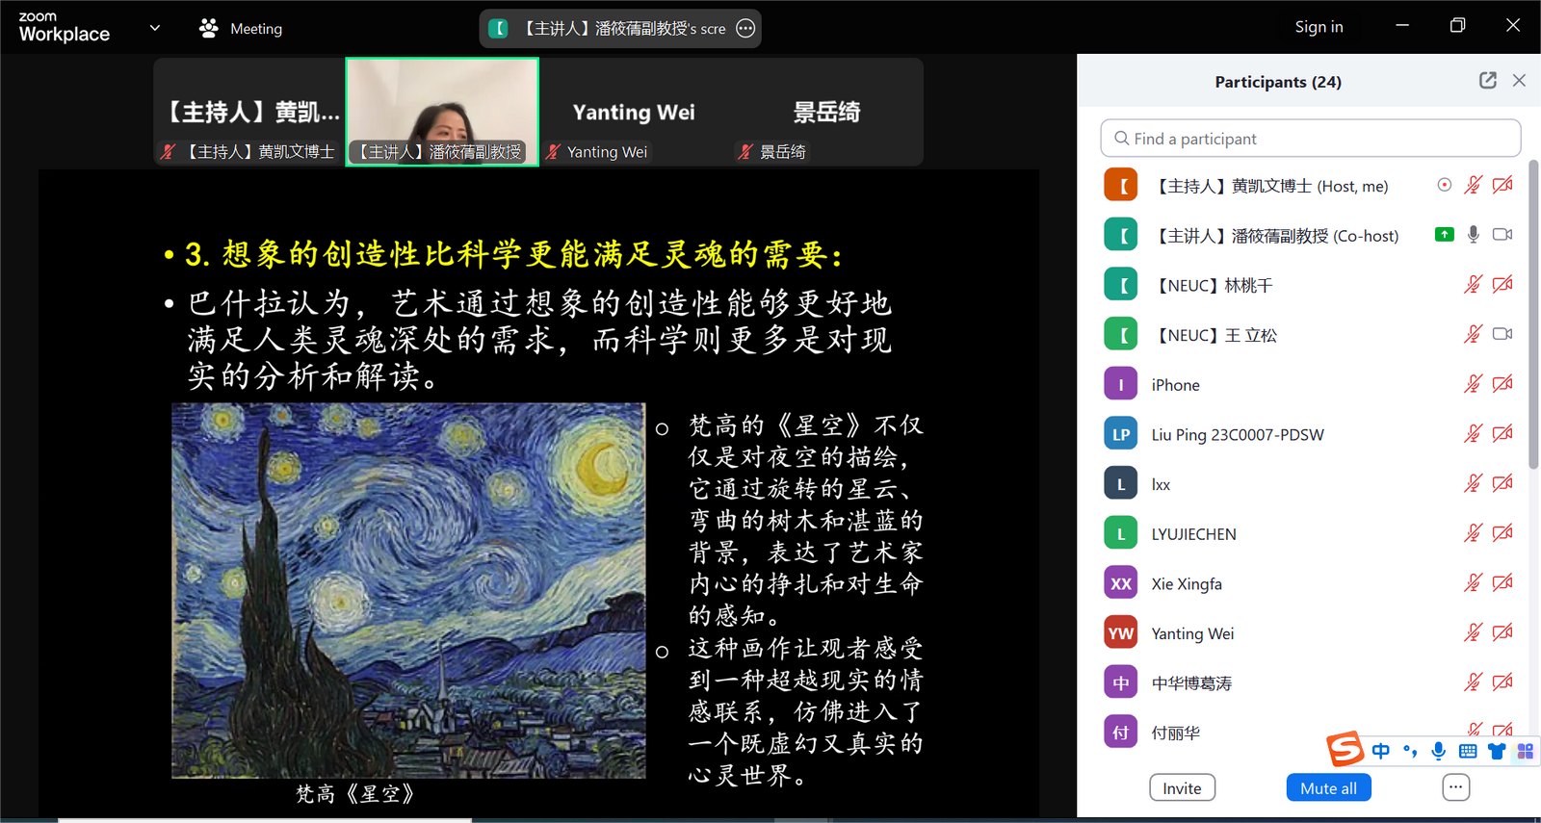Screen dimensions: 1541x823
Task: Click camera icon for 【NEUC】王 立松
Action: click(x=1502, y=334)
